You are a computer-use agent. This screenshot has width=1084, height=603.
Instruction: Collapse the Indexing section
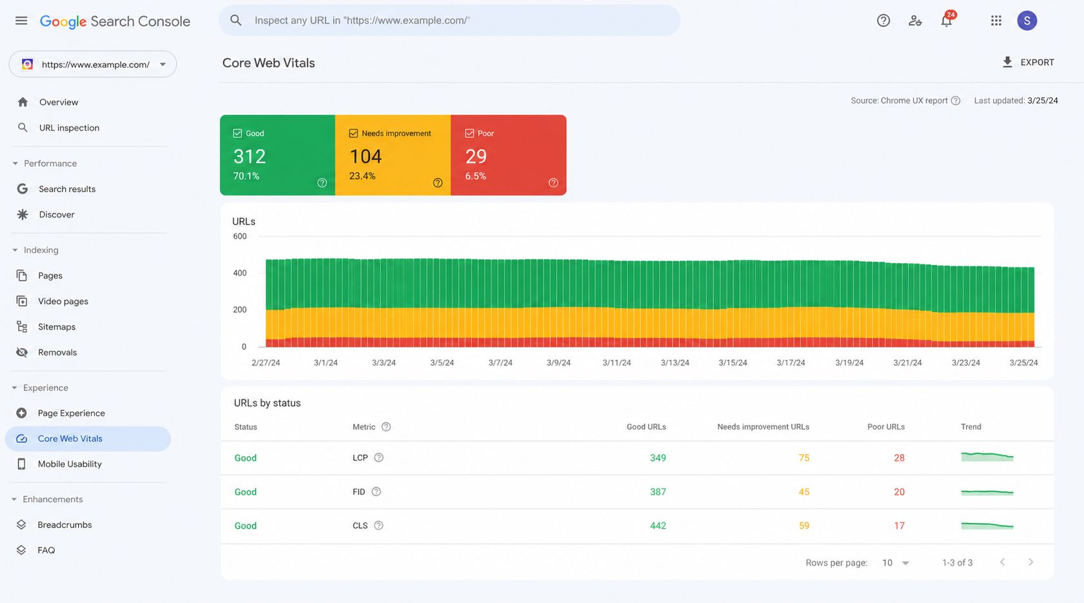(x=15, y=250)
